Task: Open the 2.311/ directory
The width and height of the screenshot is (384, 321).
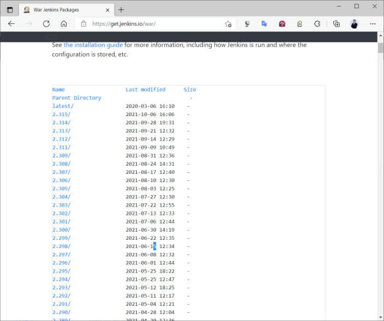Action: (61, 148)
